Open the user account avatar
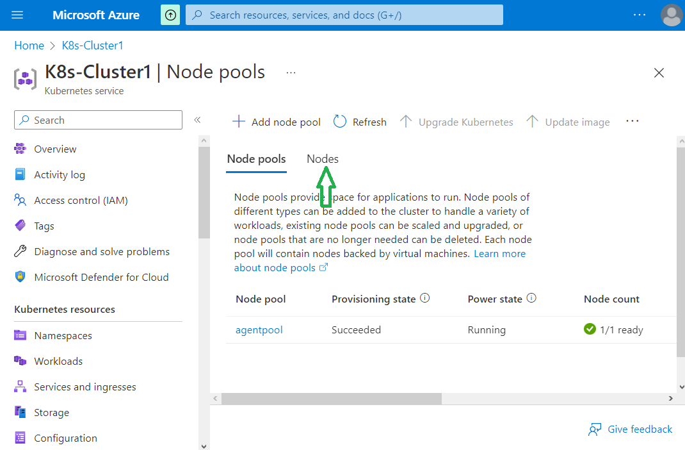The image size is (685, 450). (672, 15)
